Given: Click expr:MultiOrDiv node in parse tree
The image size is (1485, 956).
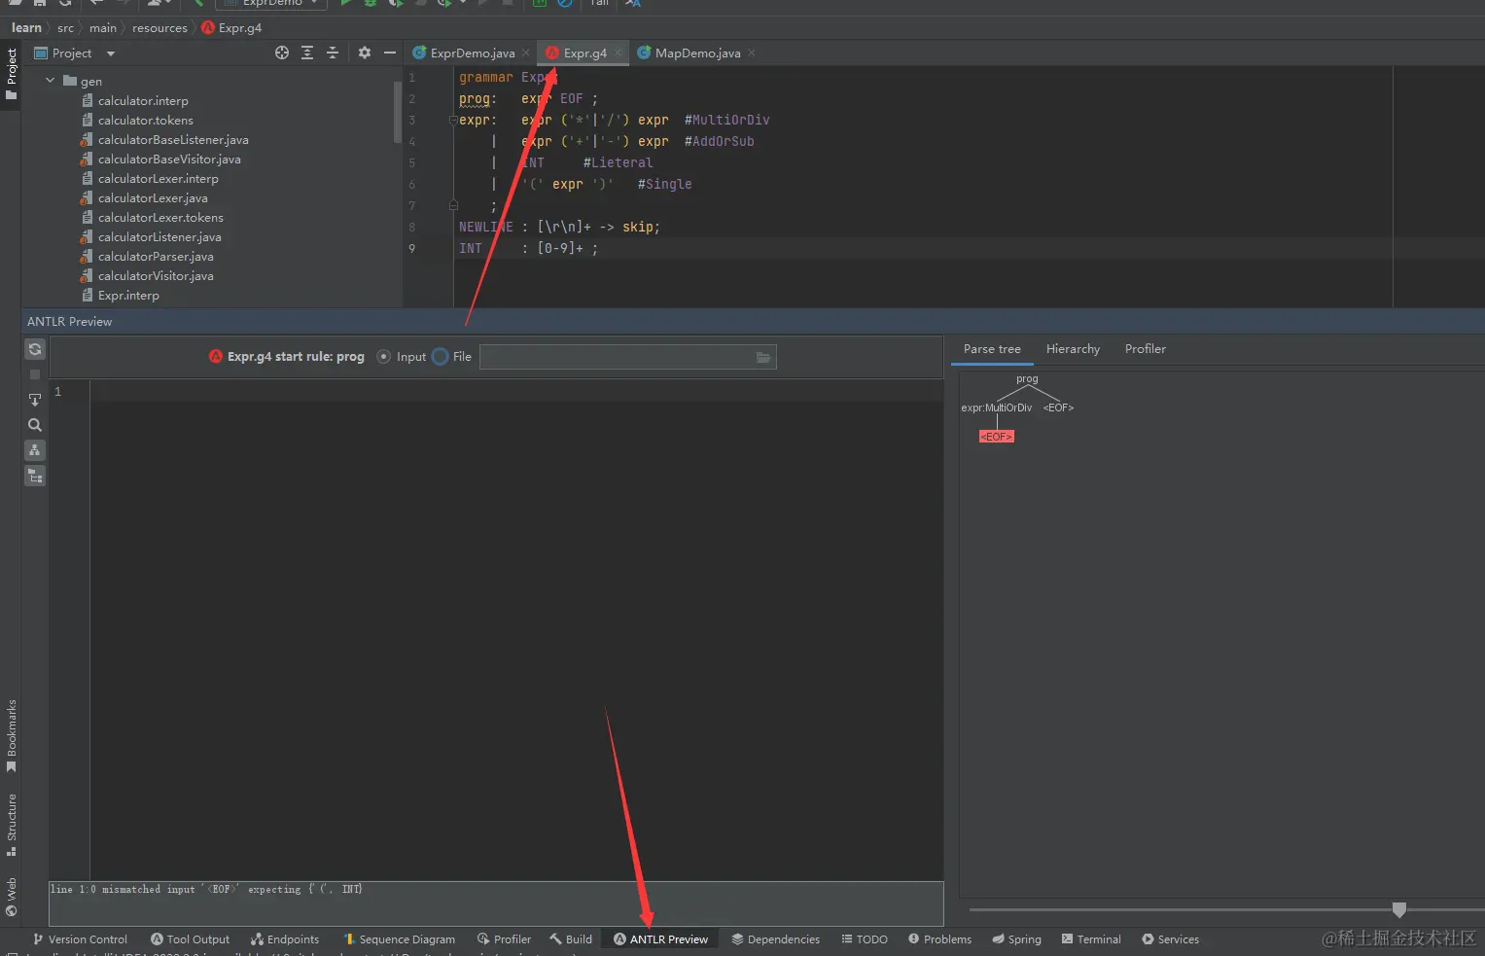Looking at the screenshot, I should click(997, 407).
